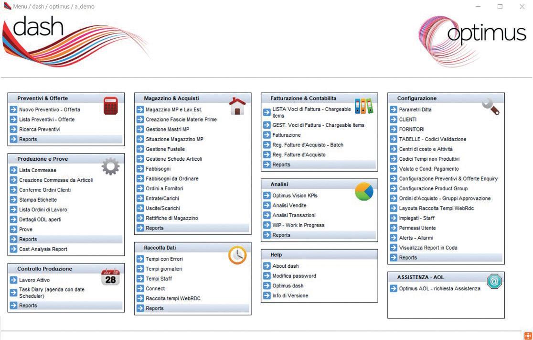Click the arrow icon beside Tempi con Errori
This screenshot has height=340, width=533.
point(140,259)
